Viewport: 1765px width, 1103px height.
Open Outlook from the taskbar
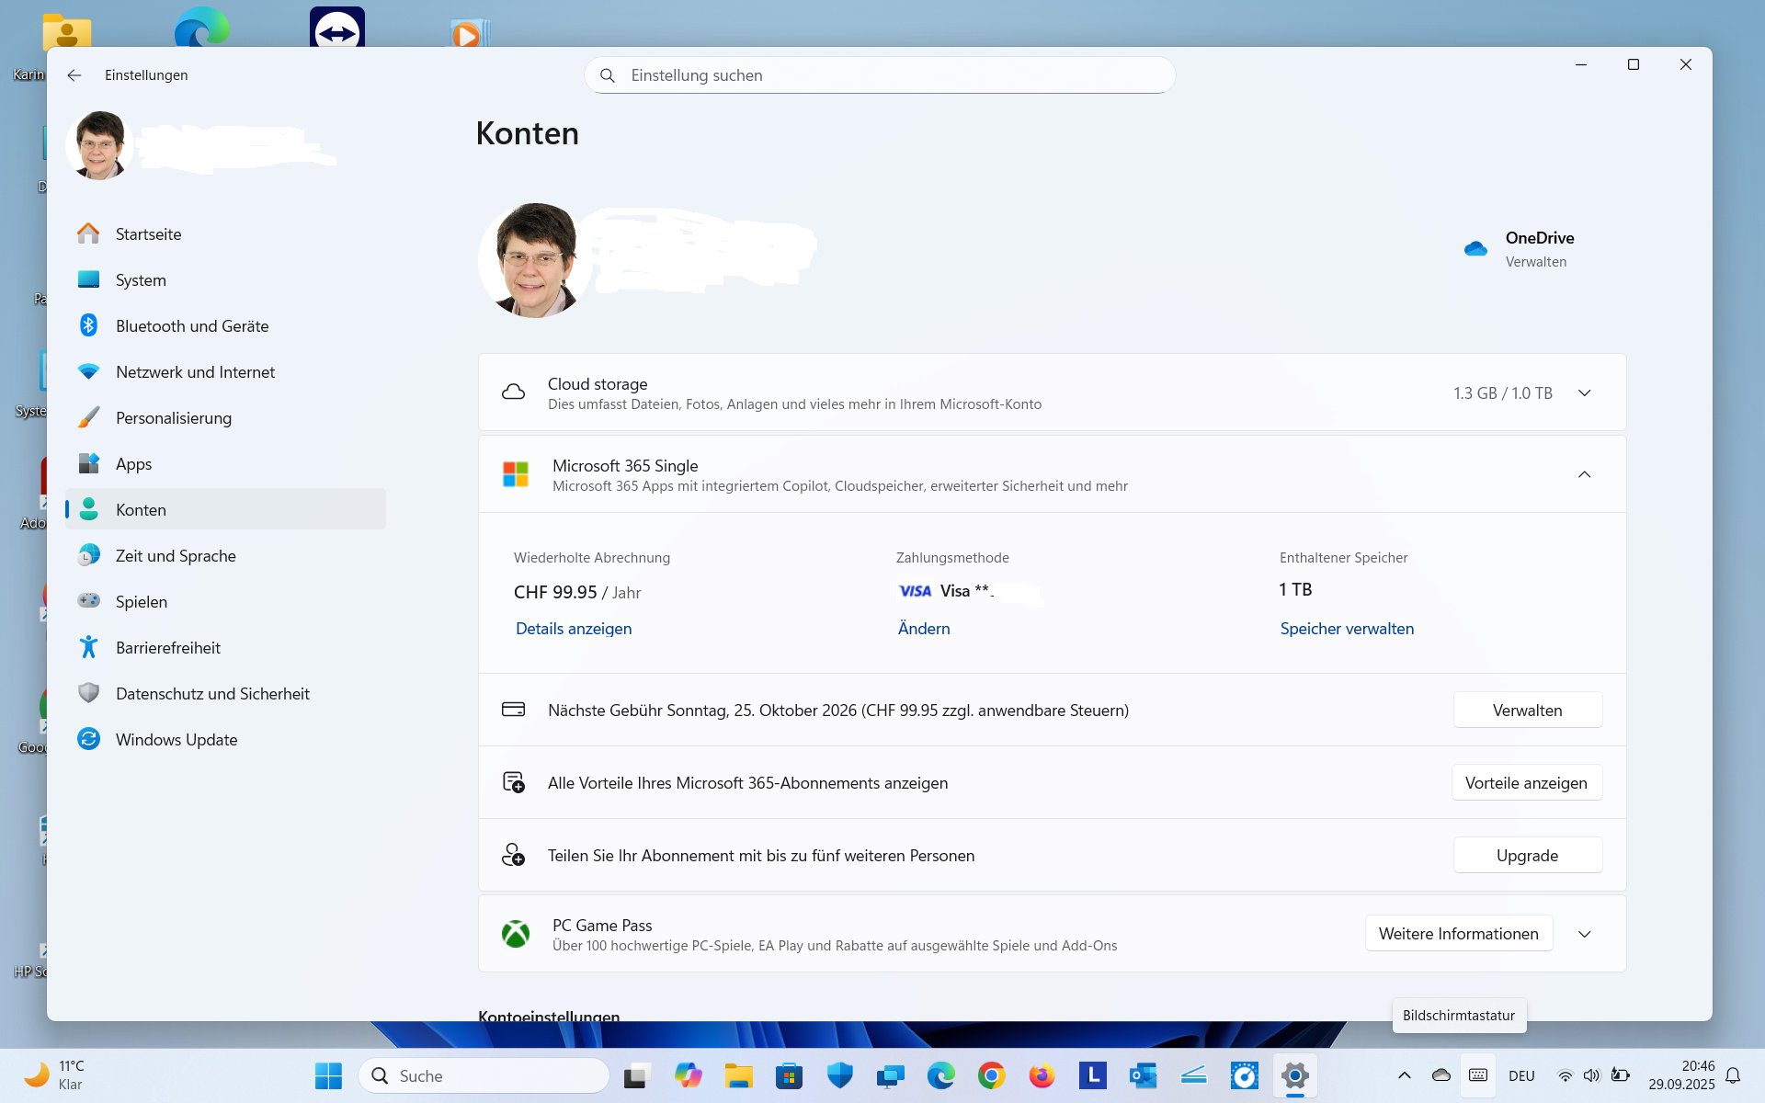[x=1143, y=1075]
